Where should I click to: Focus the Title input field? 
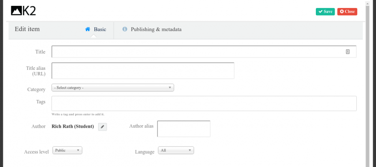(x=204, y=51)
